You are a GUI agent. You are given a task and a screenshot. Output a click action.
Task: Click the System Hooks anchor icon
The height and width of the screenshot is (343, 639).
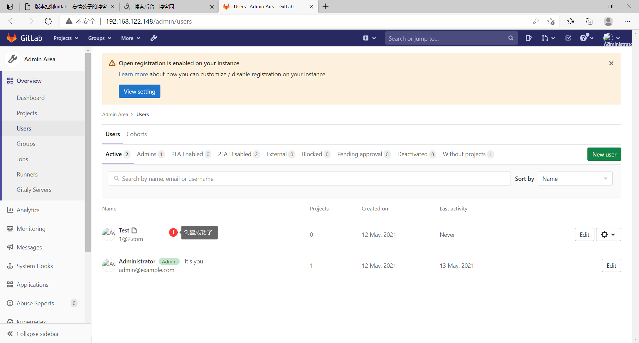(10, 266)
